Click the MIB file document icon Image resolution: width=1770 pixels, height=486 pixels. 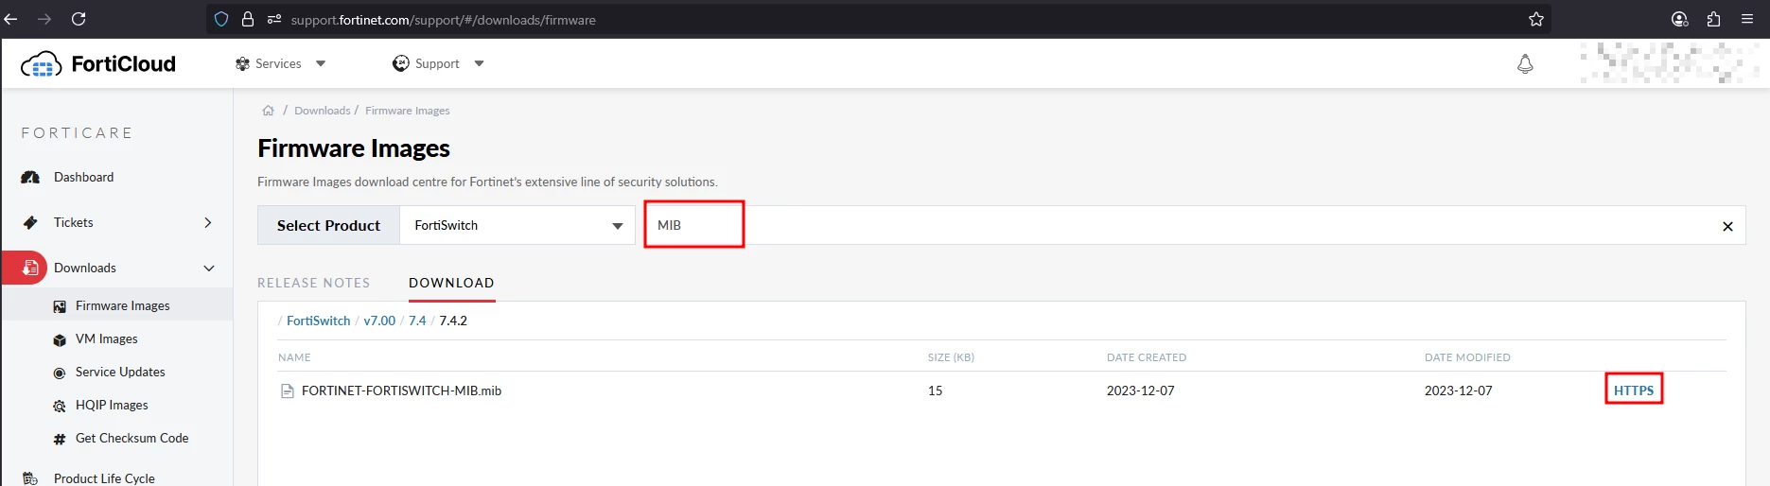288,391
